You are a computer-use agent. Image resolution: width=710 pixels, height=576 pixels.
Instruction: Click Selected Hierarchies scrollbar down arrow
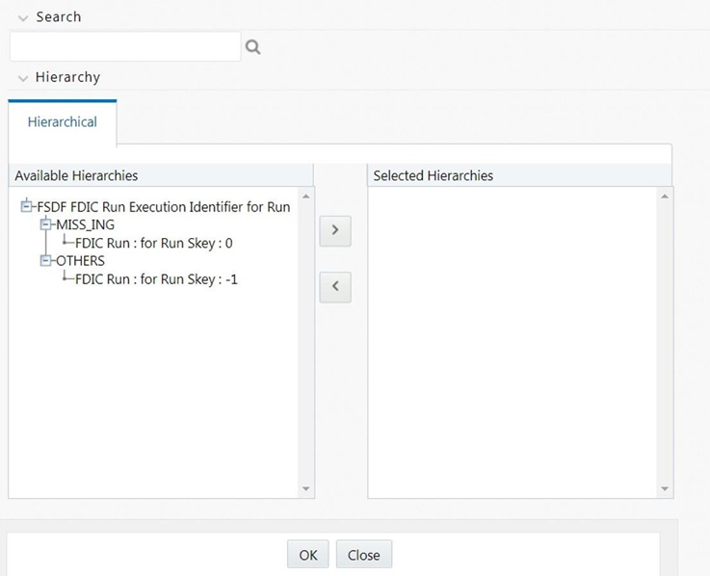(665, 488)
